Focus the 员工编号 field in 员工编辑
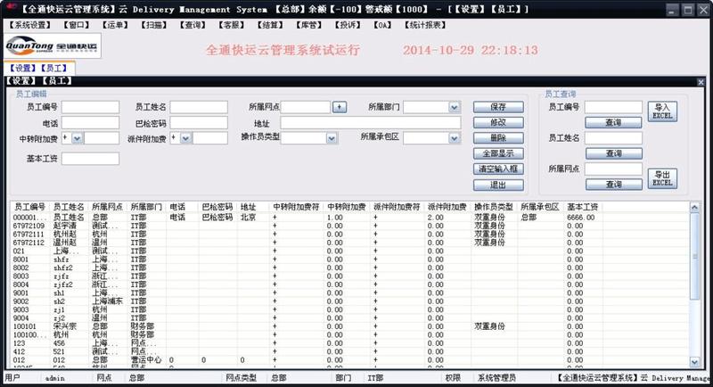The width and height of the screenshot is (713, 387). point(90,107)
